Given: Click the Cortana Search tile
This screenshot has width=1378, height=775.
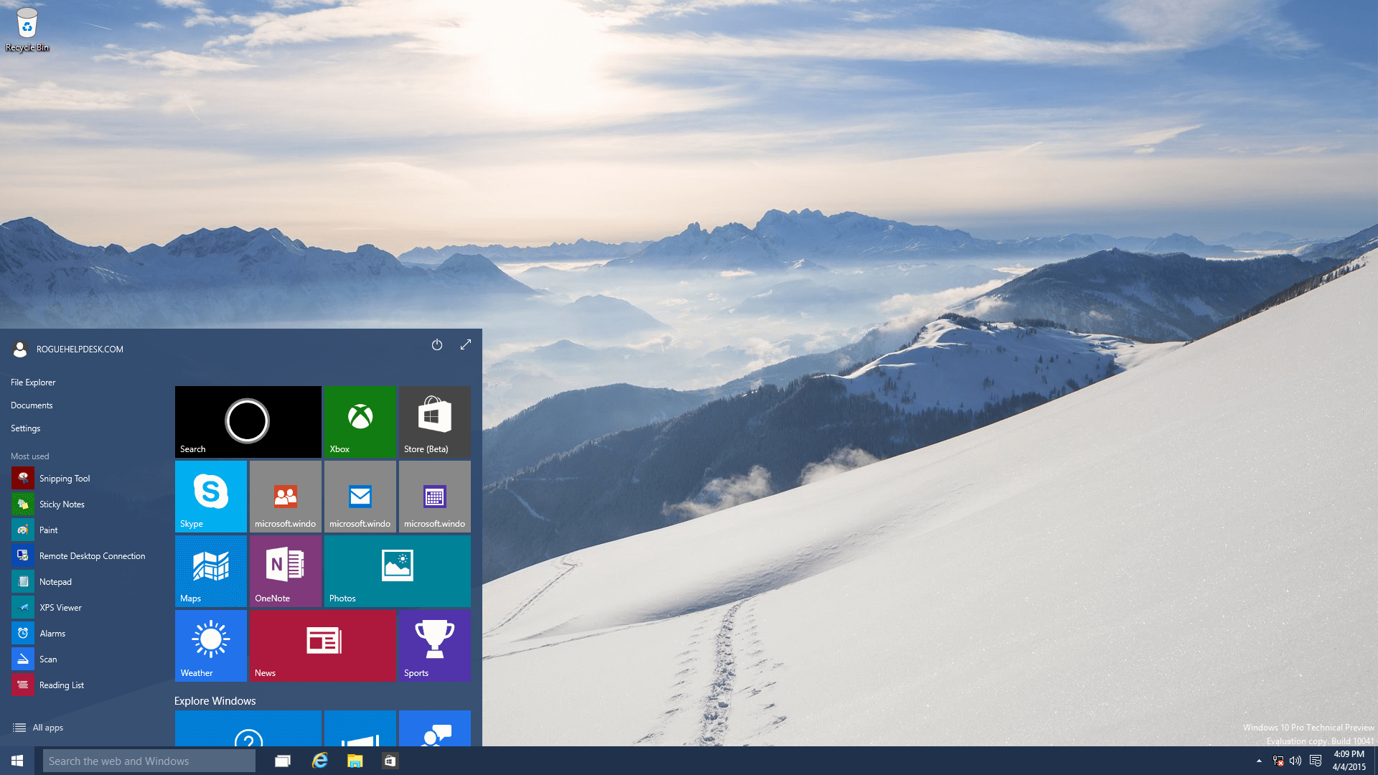Looking at the screenshot, I should 248,421.
